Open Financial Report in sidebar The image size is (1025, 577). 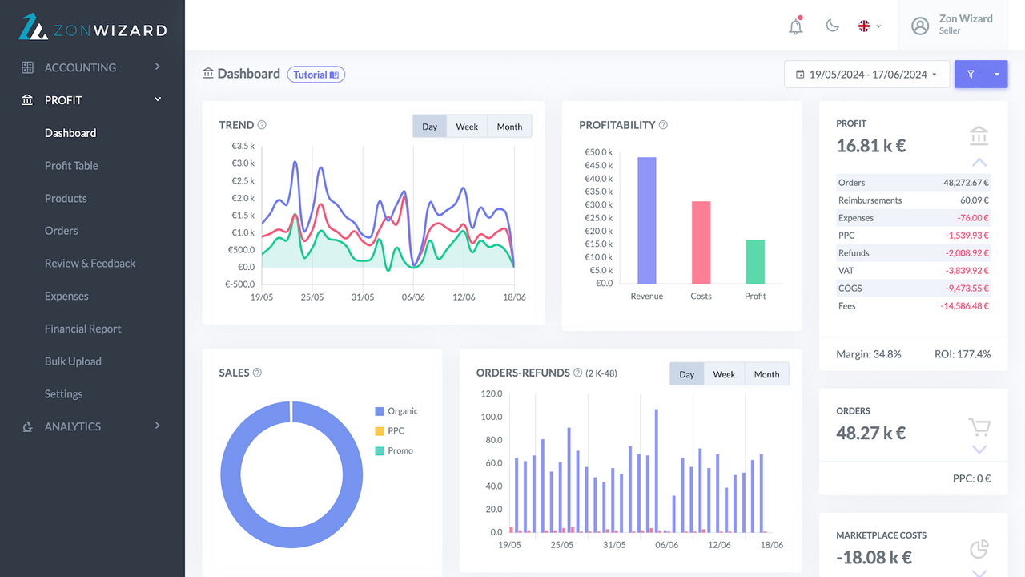[83, 329]
